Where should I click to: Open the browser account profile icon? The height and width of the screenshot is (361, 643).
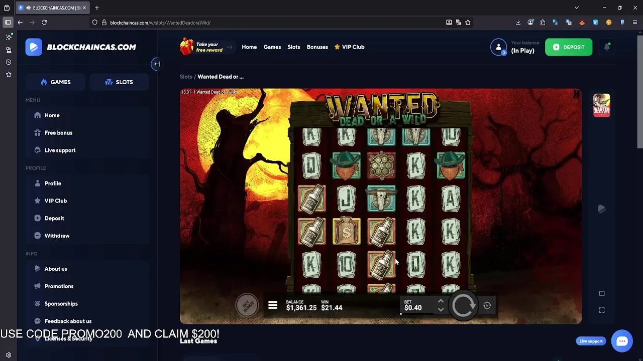point(530,23)
